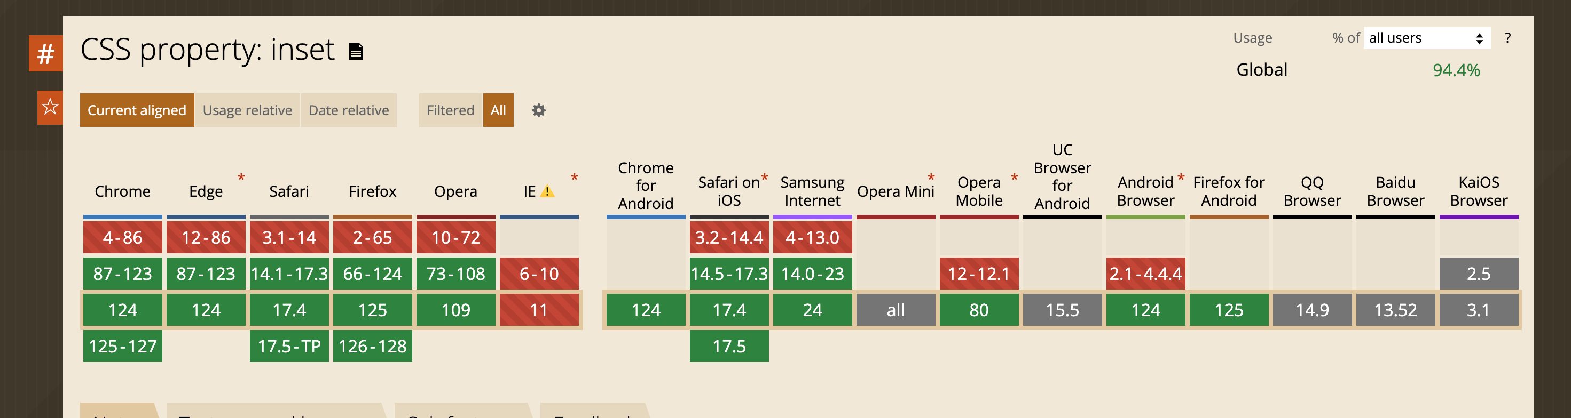Image resolution: width=1571 pixels, height=418 pixels.
Task: Open the all users usage dropdown
Action: click(x=1426, y=38)
